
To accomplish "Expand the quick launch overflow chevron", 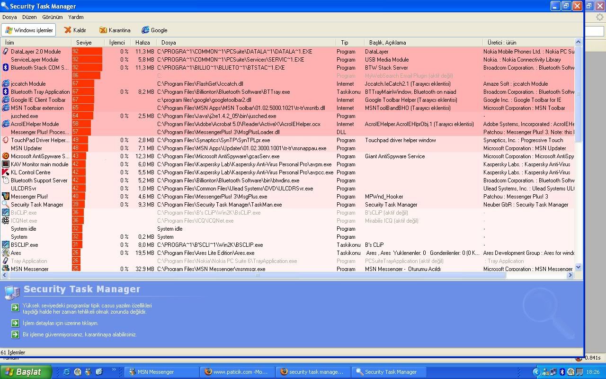I will (x=114, y=370).
